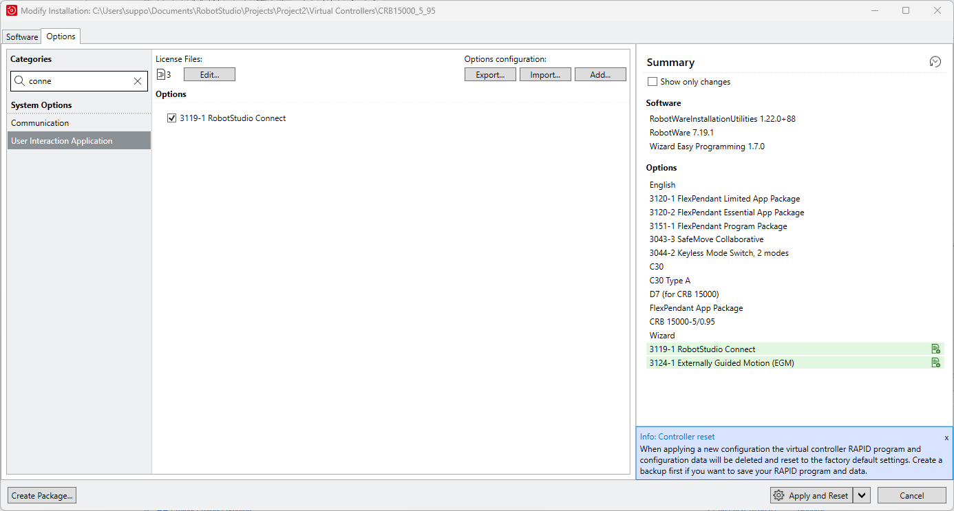Uncheck 3119-1 RobotStudio Connect option

click(172, 118)
